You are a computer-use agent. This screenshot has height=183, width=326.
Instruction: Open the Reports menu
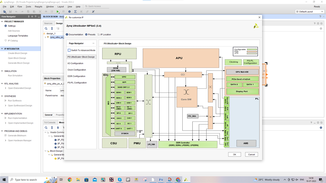38,7
